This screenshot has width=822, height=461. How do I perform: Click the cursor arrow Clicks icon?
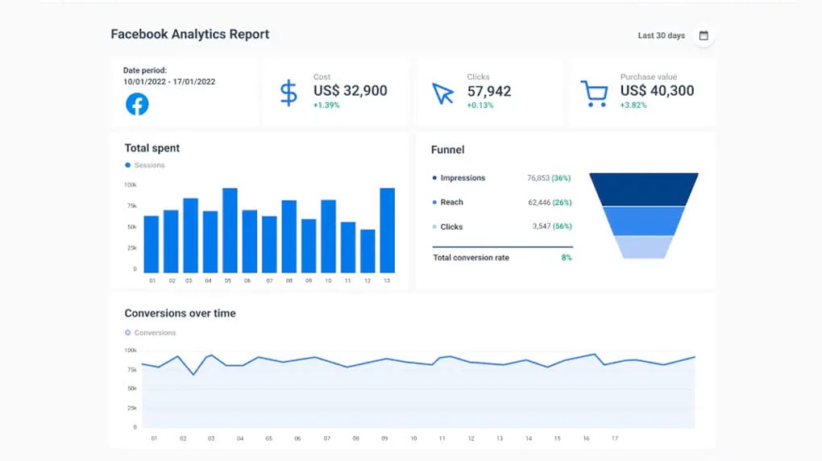(442, 93)
